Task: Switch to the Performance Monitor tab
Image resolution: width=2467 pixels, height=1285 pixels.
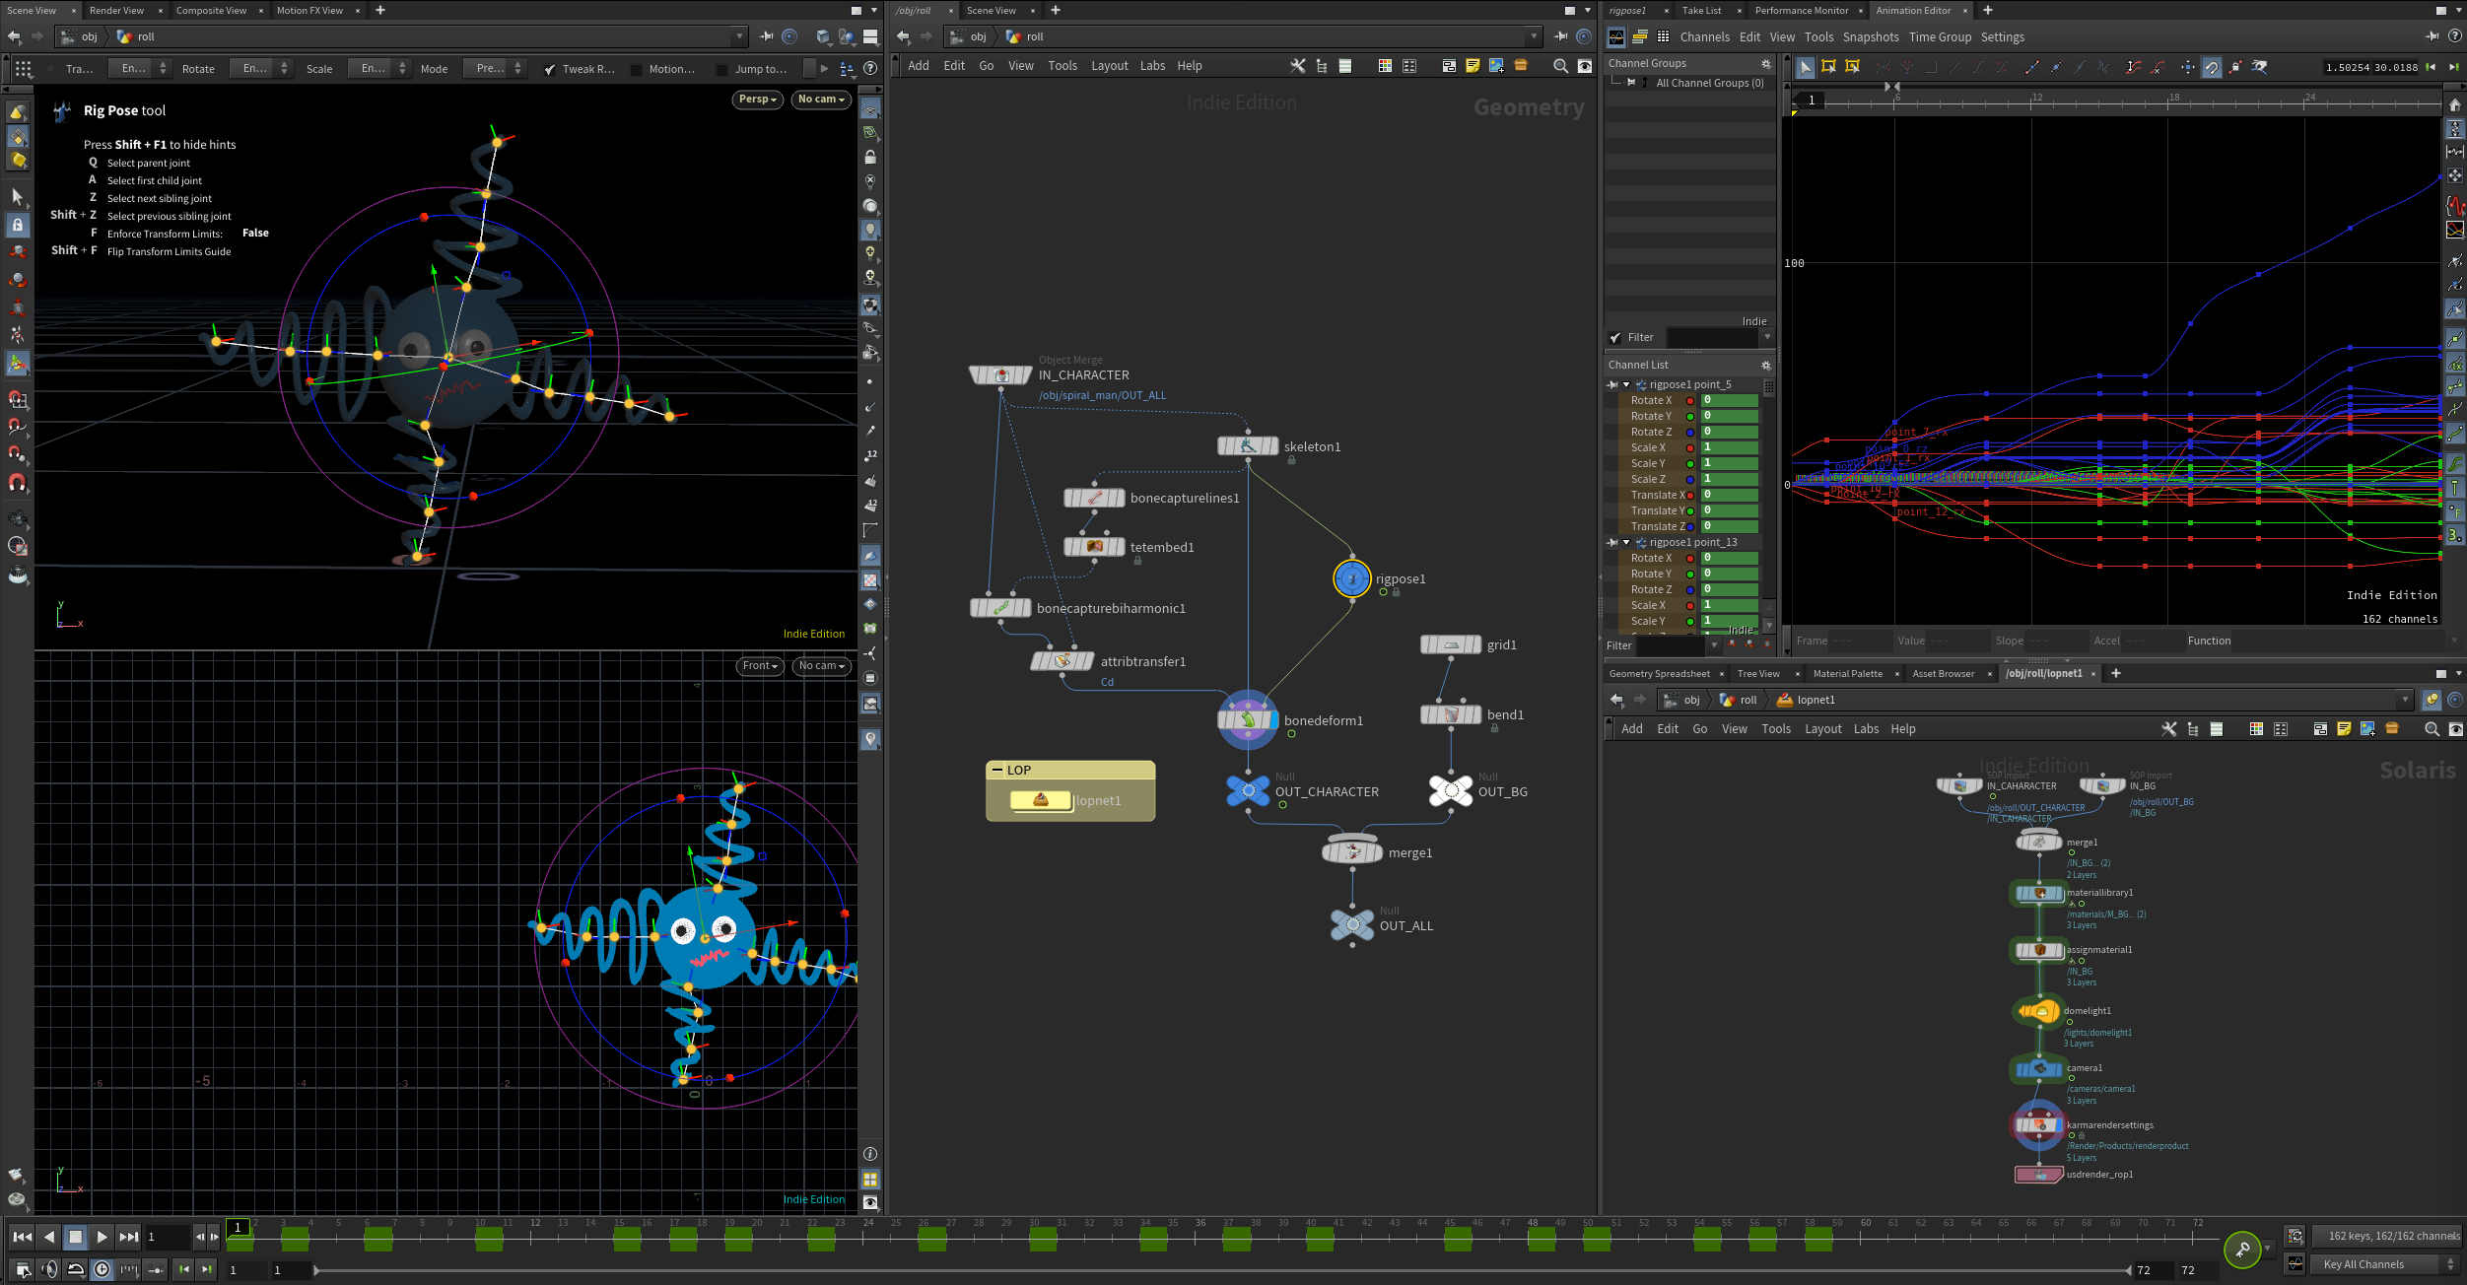Action: click(1801, 11)
